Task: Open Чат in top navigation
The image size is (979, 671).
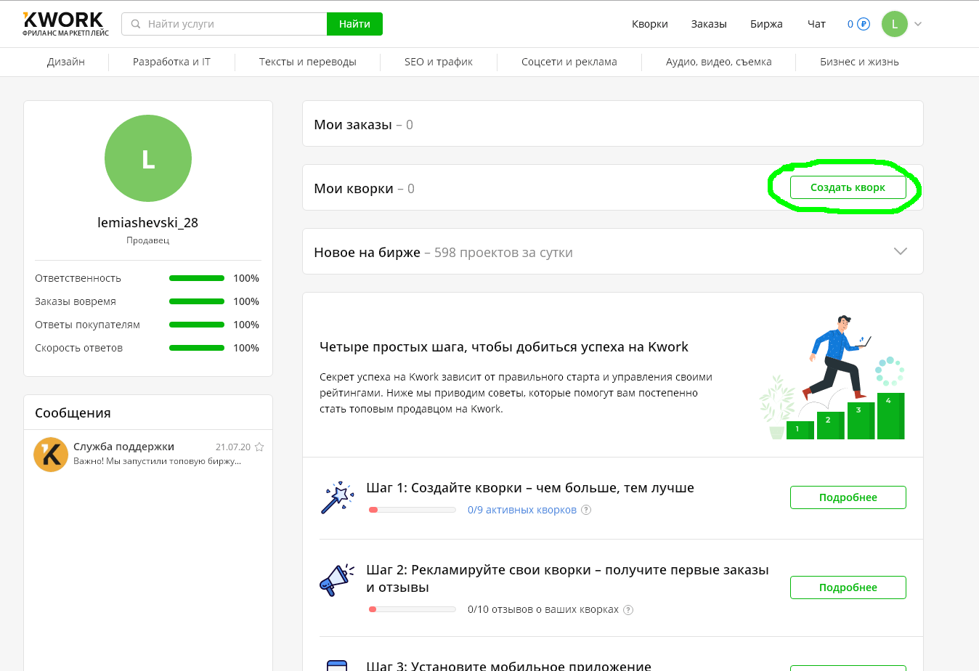Action: coord(816,24)
